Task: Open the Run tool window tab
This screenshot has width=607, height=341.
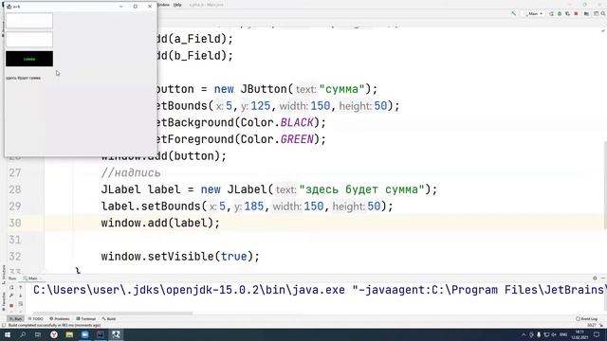Action: point(15,319)
